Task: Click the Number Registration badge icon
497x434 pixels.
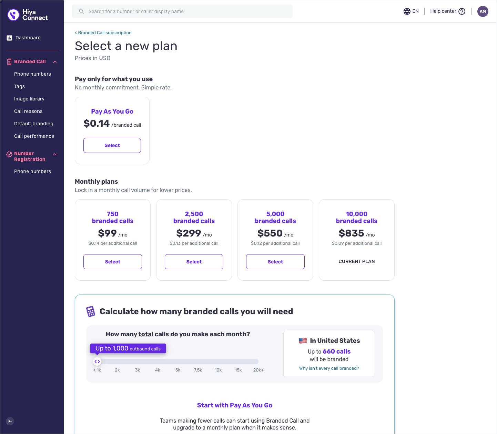Action: pos(9,154)
